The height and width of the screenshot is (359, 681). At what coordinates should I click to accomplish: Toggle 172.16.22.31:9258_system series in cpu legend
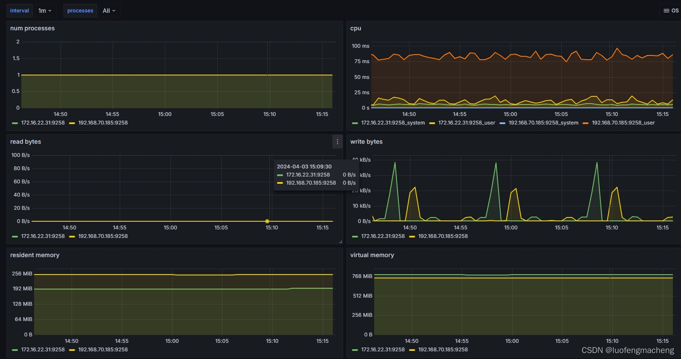point(393,123)
